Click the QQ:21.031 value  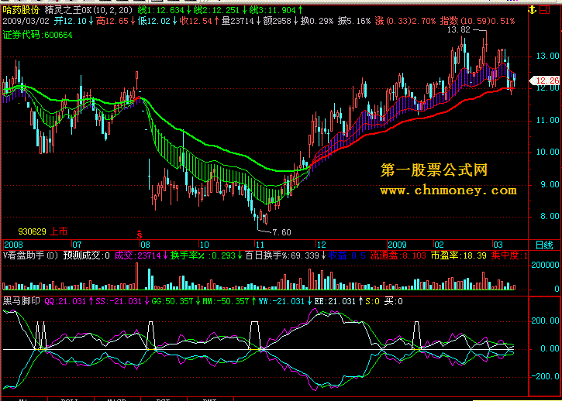[67, 301]
